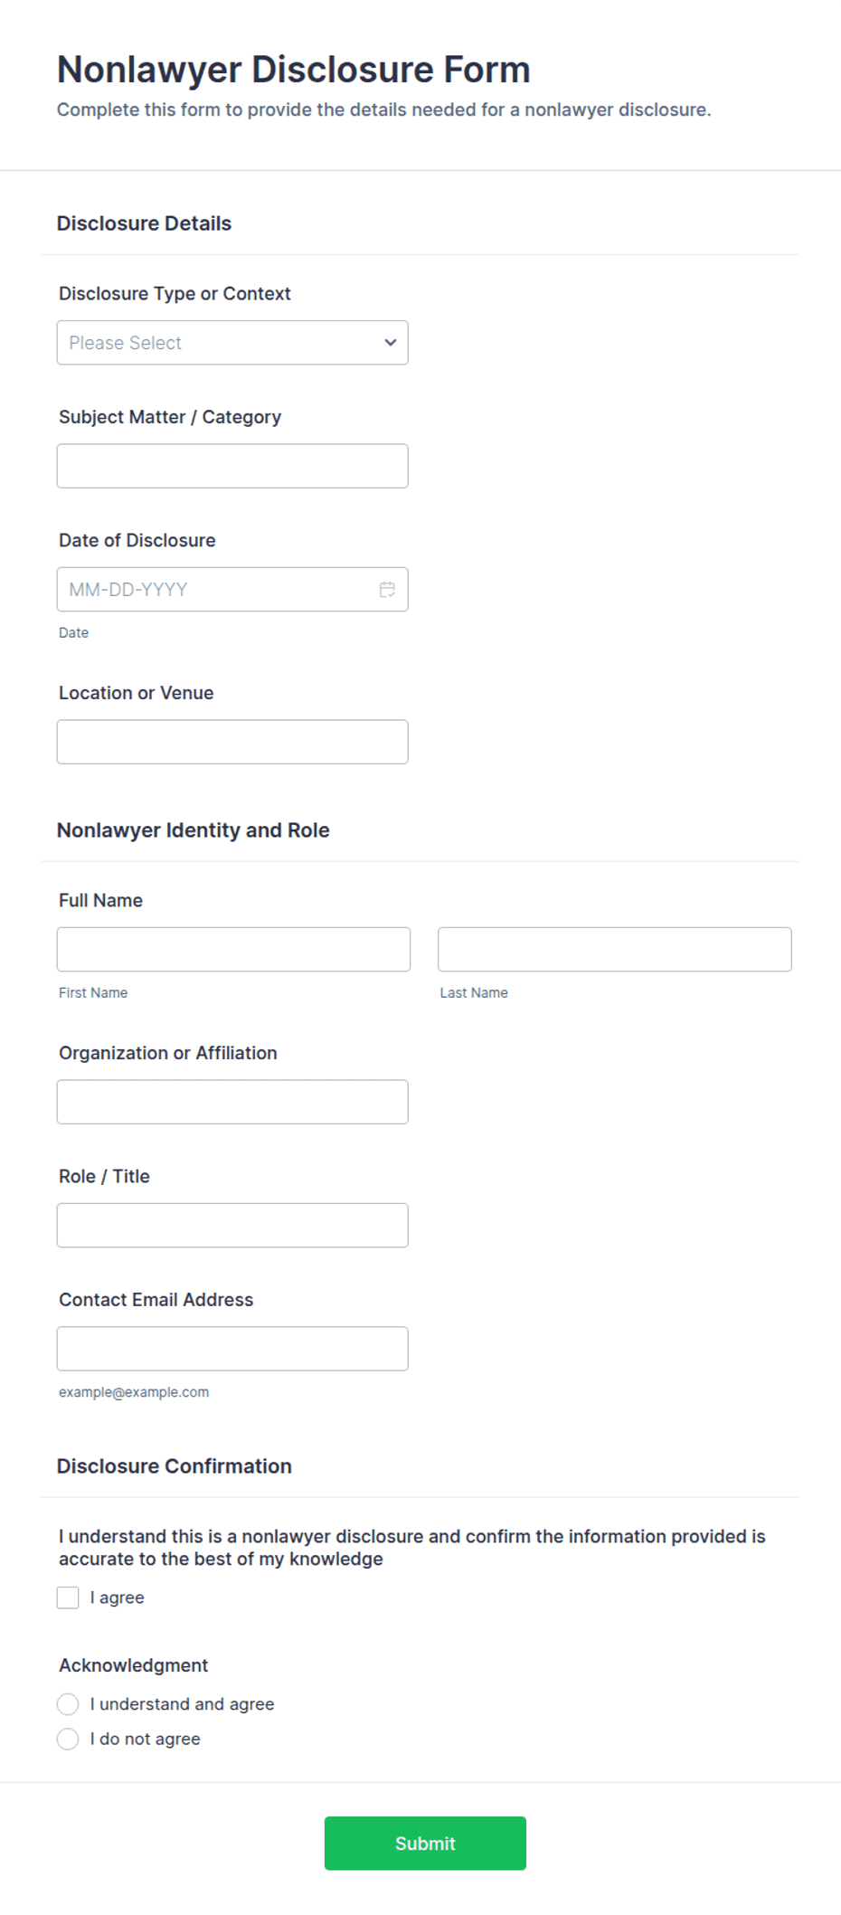Click the First Name input box
The width and height of the screenshot is (841, 1915).
point(233,950)
